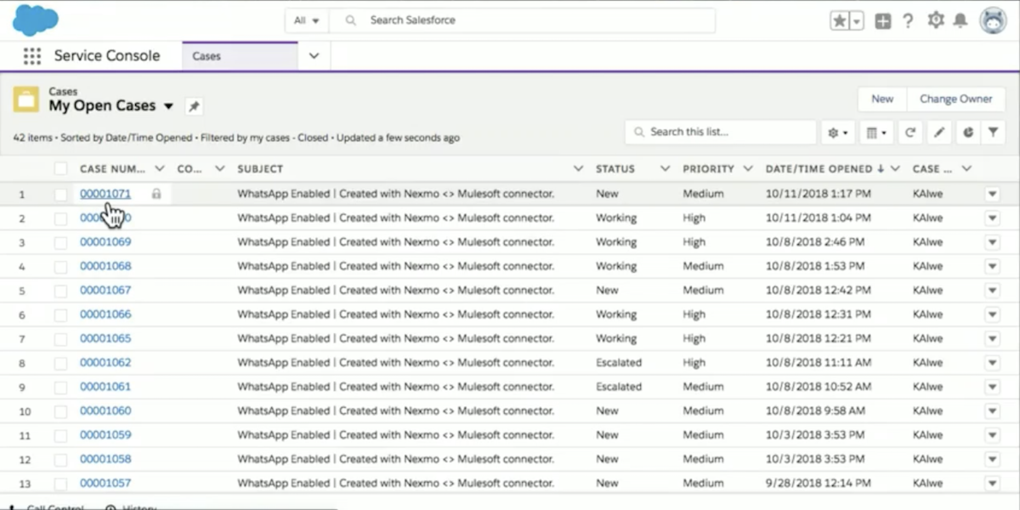Refresh the cases list

(910, 133)
